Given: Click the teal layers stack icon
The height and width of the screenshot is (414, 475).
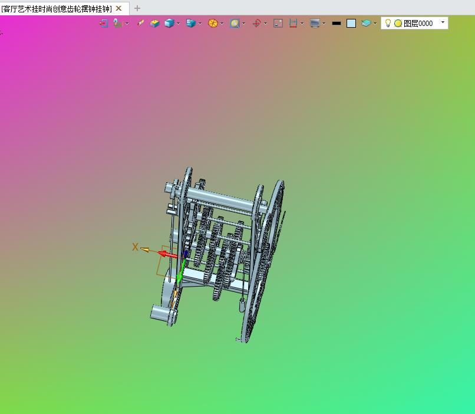Looking at the screenshot, I should pos(366,24).
